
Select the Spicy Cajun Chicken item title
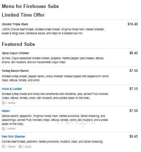(x=15, y=53)
